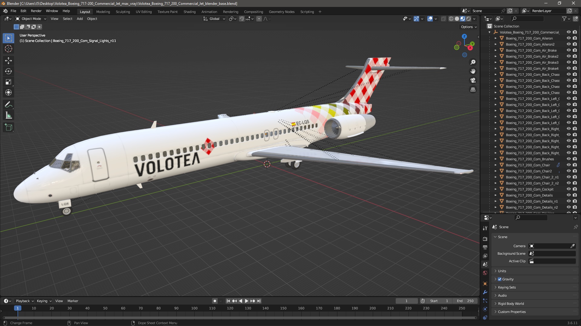Expand Boeing_717_200_Com_Brushes tree item
Screen dimensions: 581x326
496,159
